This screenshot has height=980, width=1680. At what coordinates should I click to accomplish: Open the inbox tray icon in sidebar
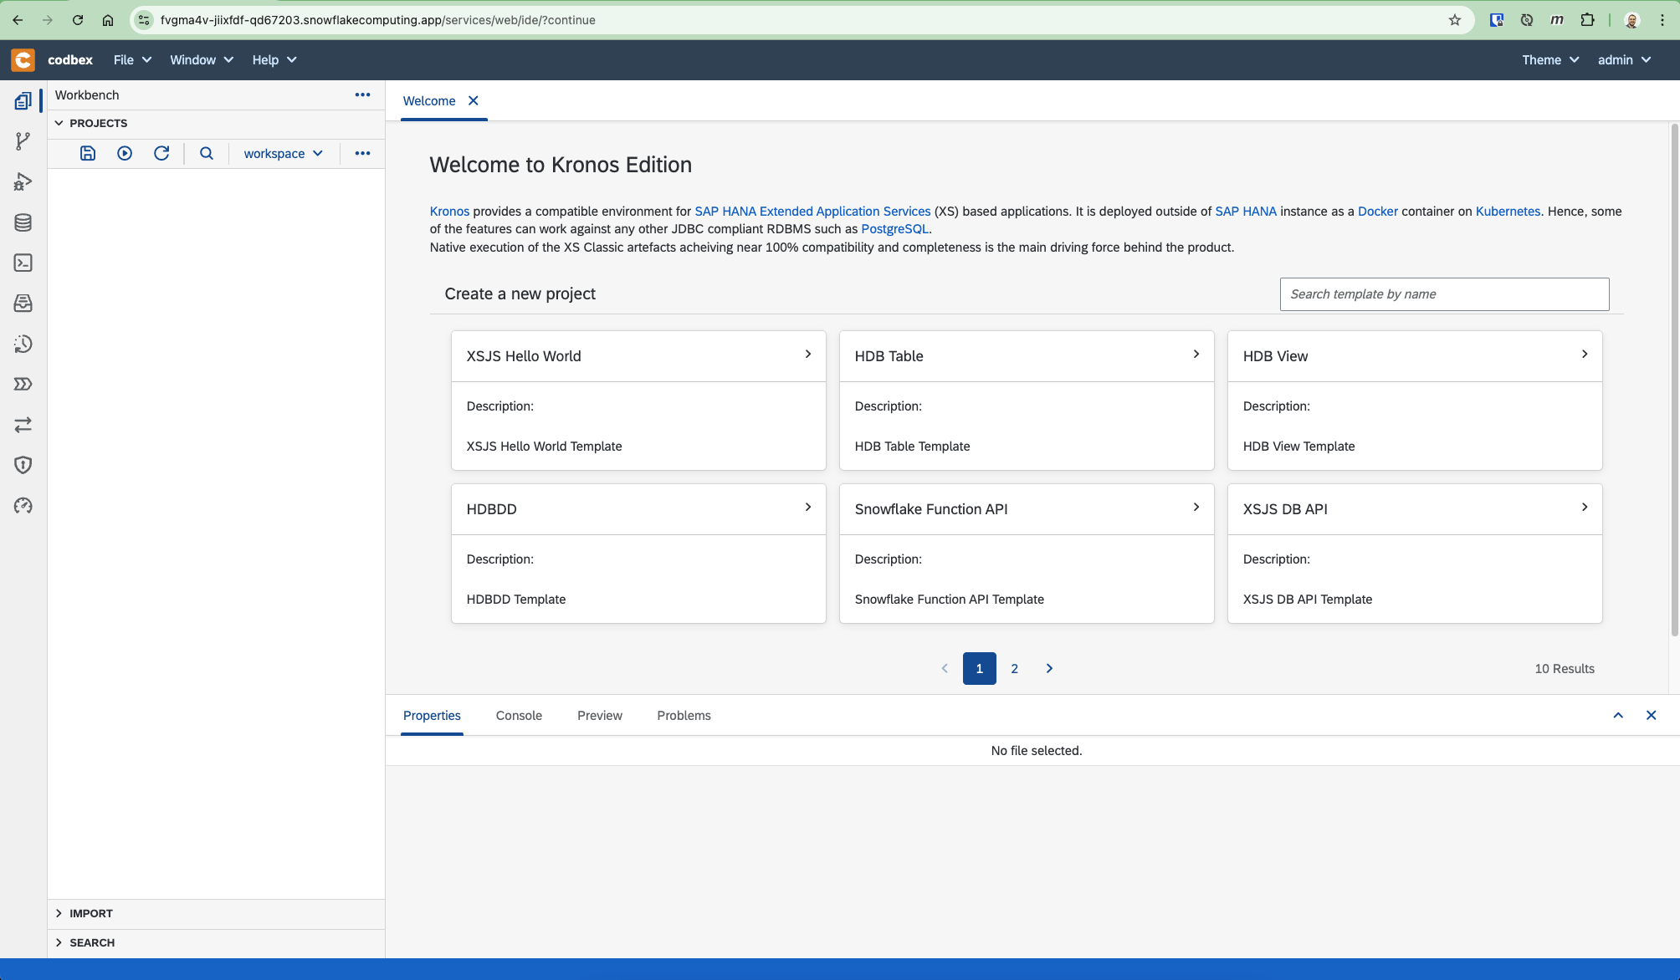coord(23,303)
